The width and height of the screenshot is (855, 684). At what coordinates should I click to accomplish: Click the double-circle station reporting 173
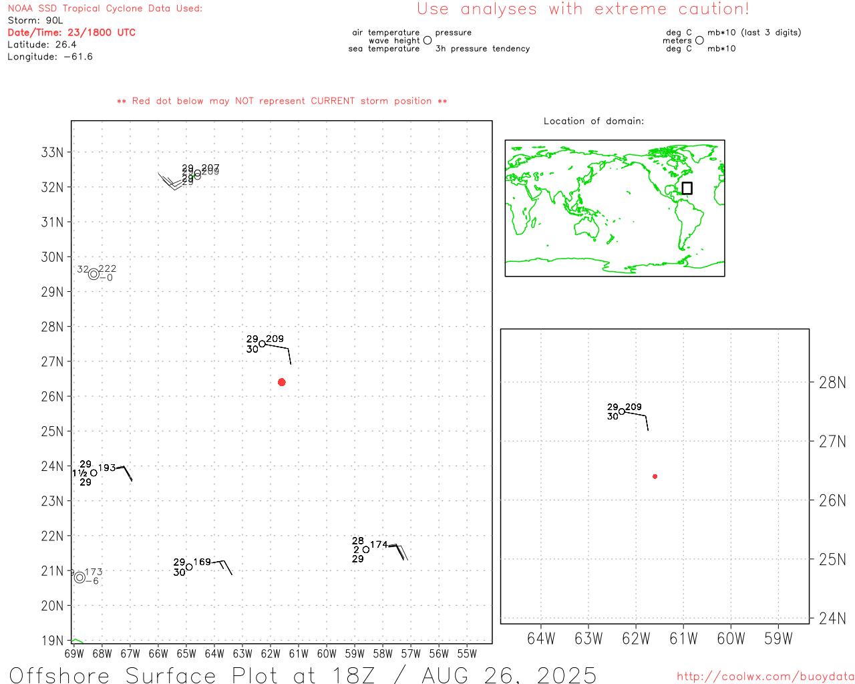pyautogui.click(x=79, y=577)
